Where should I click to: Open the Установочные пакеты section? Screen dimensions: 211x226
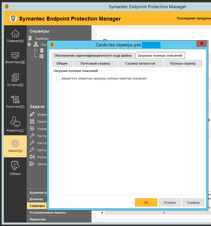pyautogui.click(x=59, y=212)
